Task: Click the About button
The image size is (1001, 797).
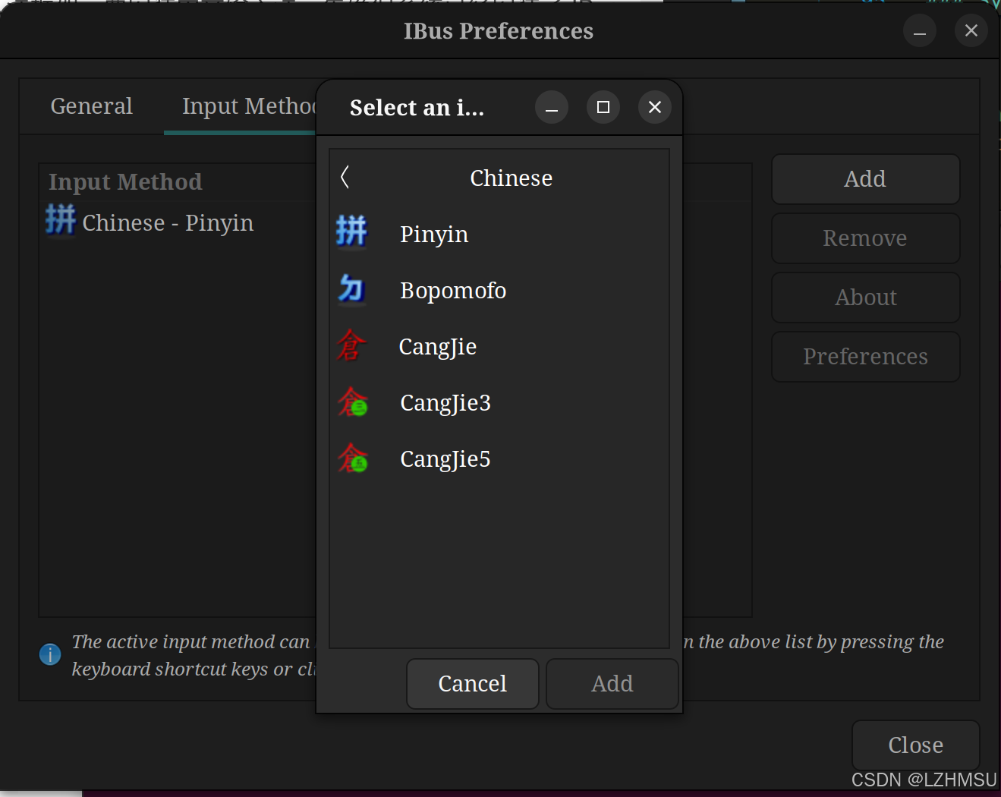Action: (866, 298)
